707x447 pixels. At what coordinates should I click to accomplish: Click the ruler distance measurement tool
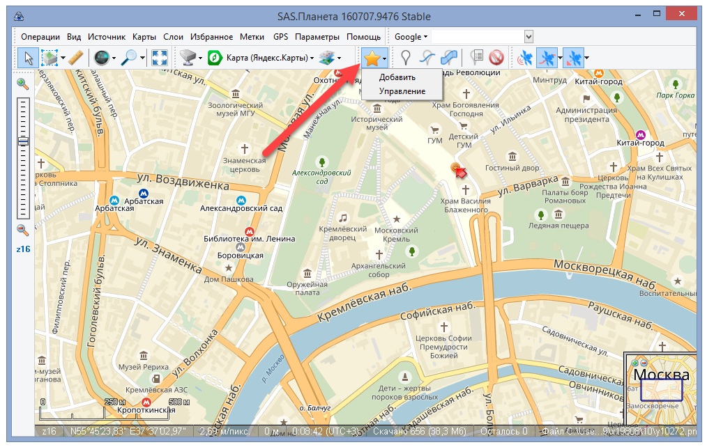point(77,58)
